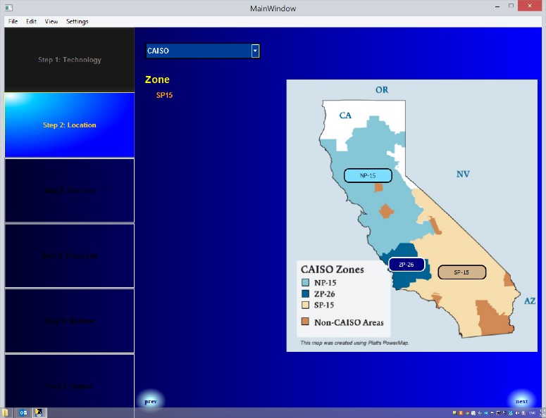The height and width of the screenshot is (418, 546).
Task: Go to Step 1: Technology
Action: 69,60
